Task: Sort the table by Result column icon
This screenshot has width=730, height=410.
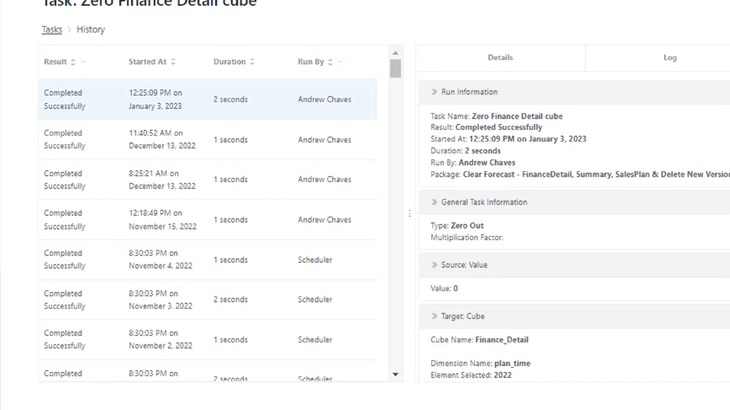Action: point(73,62)
